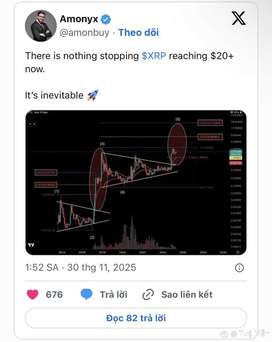Like the post with the heart icon
The image size is (272, 342).
click(x=33, y=294)
